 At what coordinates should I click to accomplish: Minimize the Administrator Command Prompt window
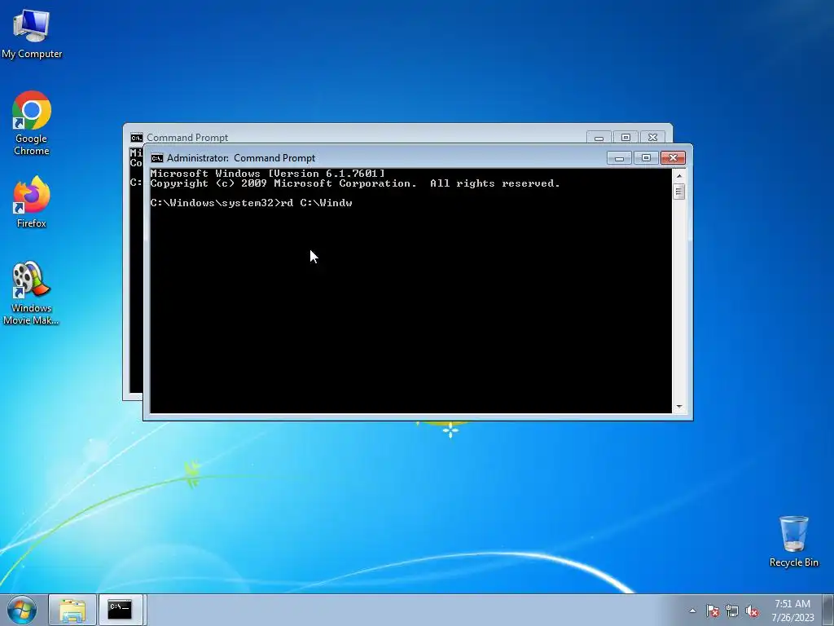coord(619,158)
